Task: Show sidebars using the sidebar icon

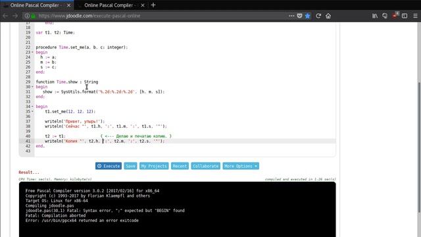Action: (405, 16)
